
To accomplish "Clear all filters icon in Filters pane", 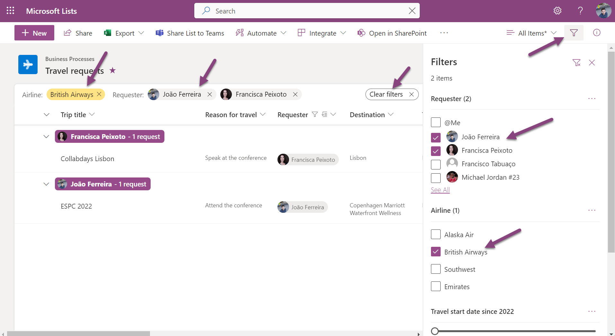I will click(576, 63).
